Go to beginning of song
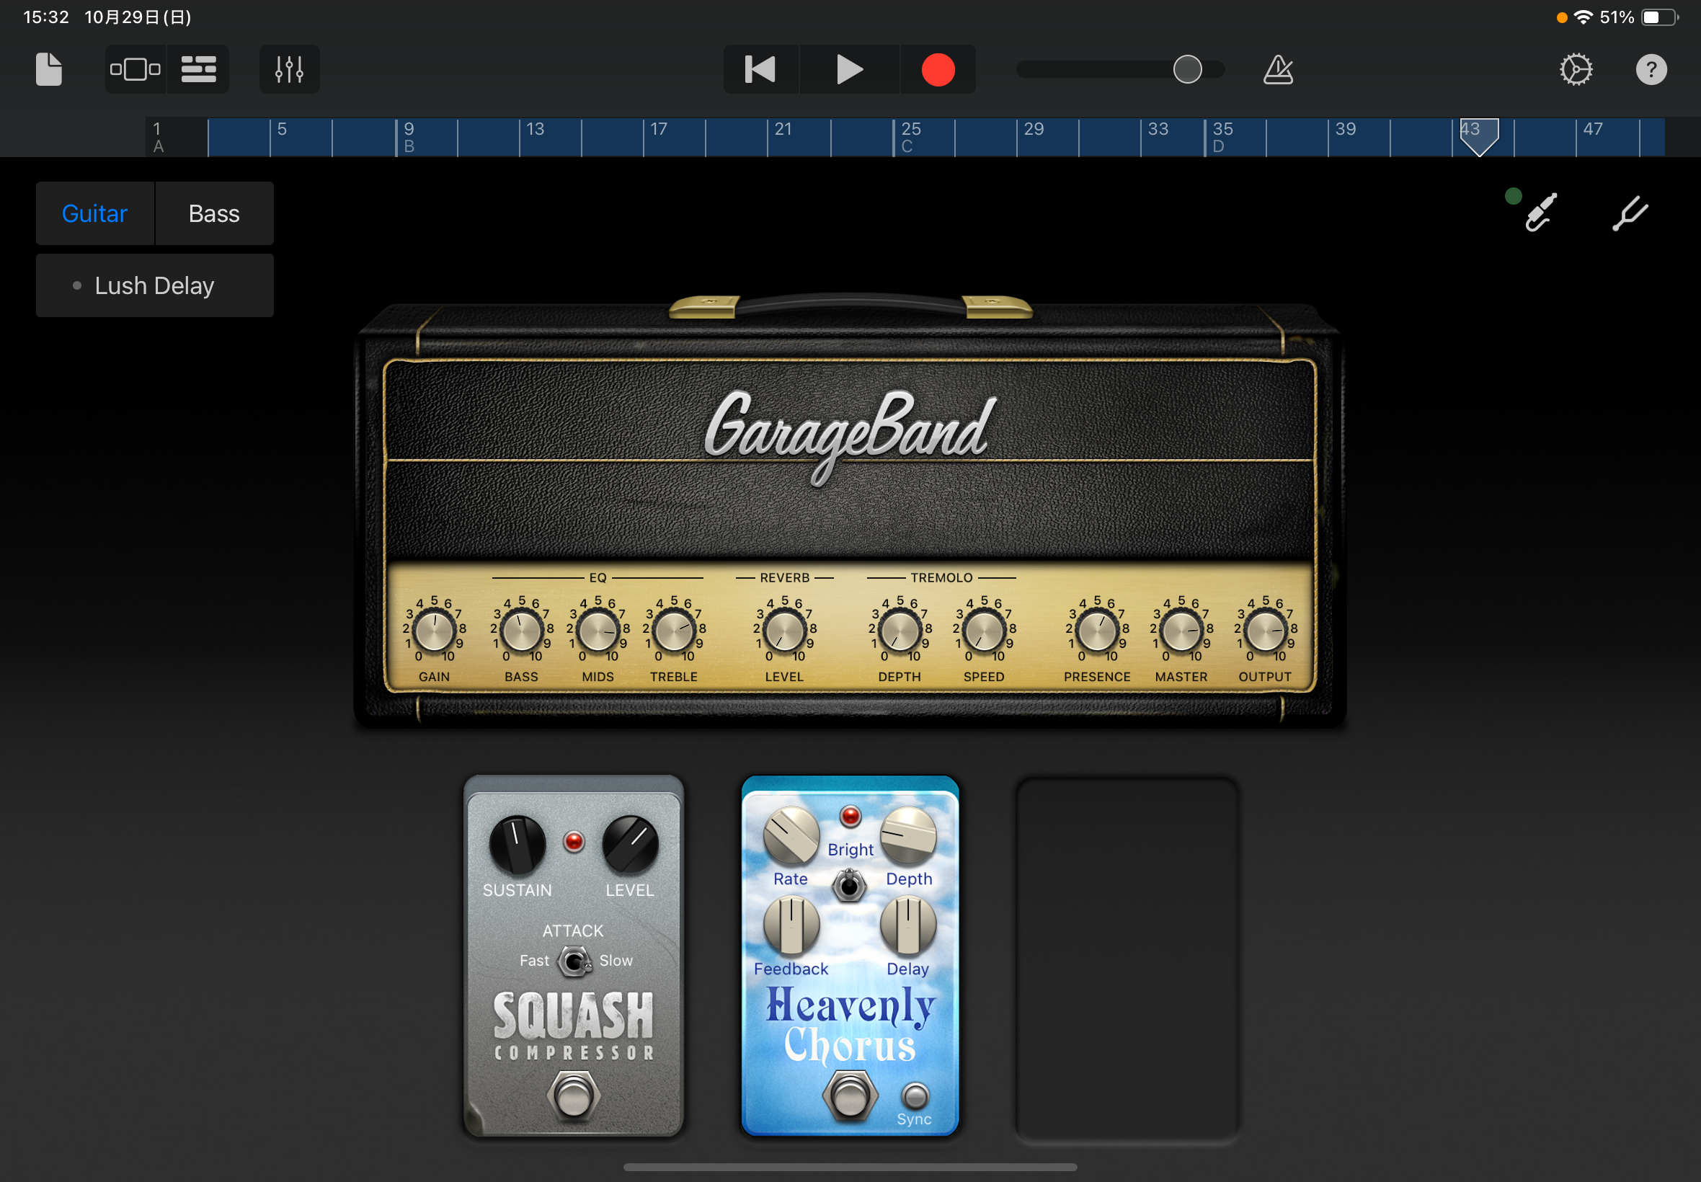This screenshot has width=1701, height=1182. (x=760, y=70)
